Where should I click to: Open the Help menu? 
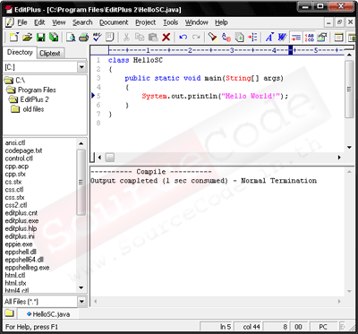click(221, 22)
